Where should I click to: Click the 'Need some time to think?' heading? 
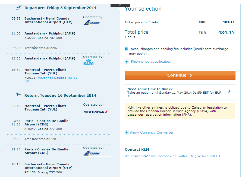150,89
